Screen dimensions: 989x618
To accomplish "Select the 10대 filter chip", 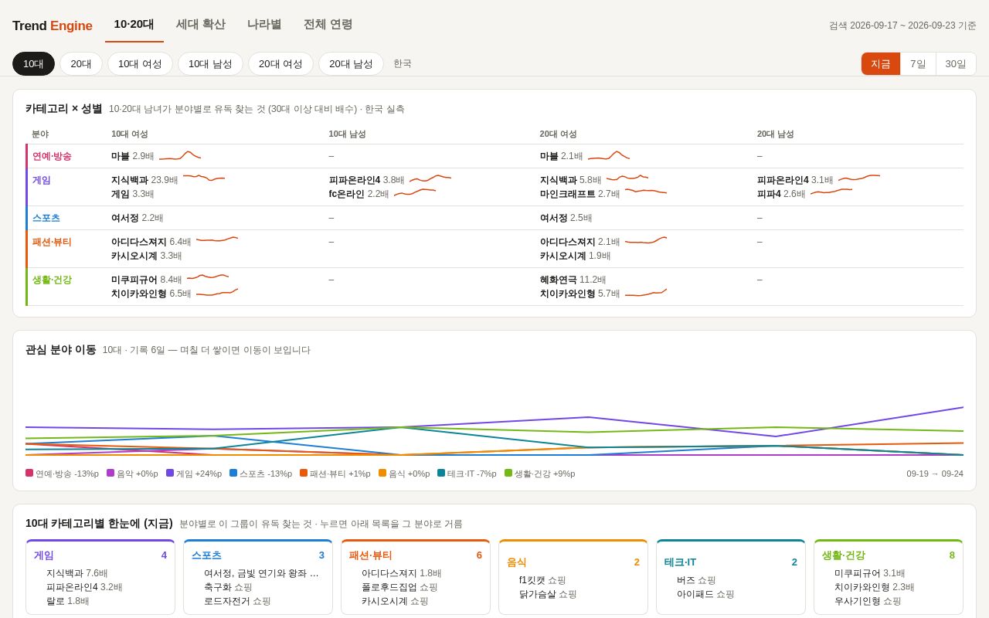I will 33,63.
